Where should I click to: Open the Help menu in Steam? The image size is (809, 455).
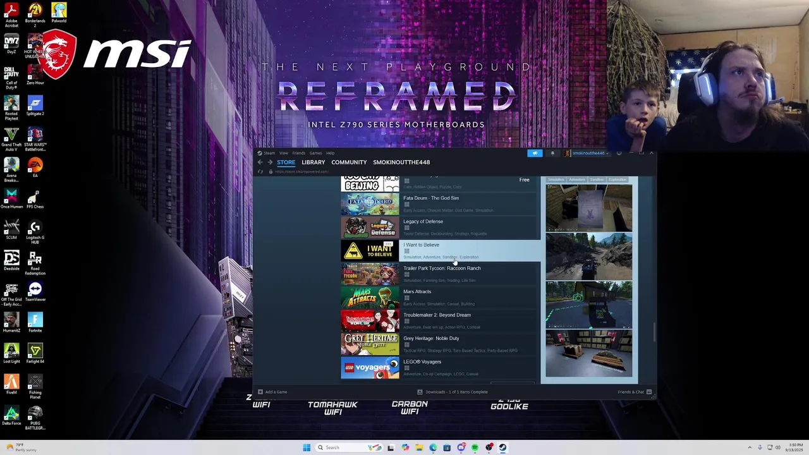330,153
